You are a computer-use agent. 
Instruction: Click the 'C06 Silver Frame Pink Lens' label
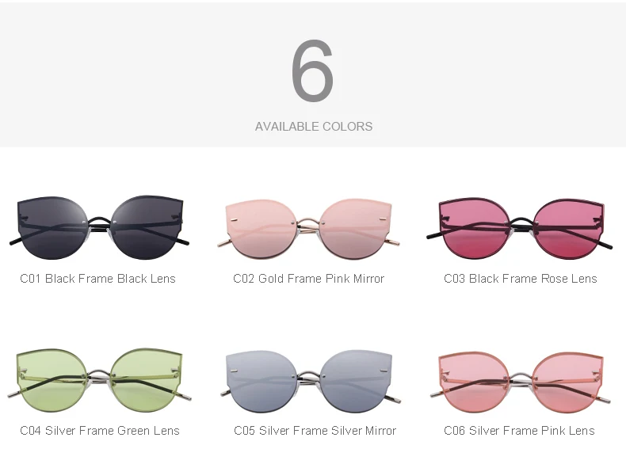[519, 431]
